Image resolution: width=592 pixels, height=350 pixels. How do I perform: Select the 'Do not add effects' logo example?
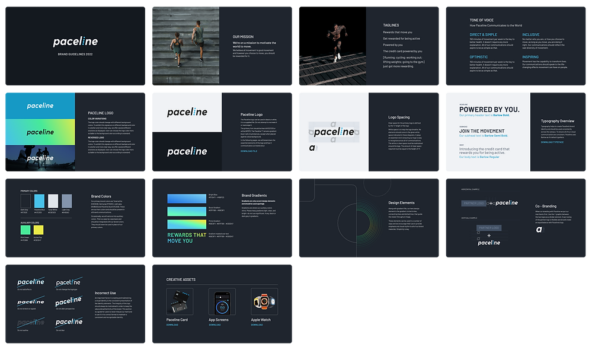(31, 282)
